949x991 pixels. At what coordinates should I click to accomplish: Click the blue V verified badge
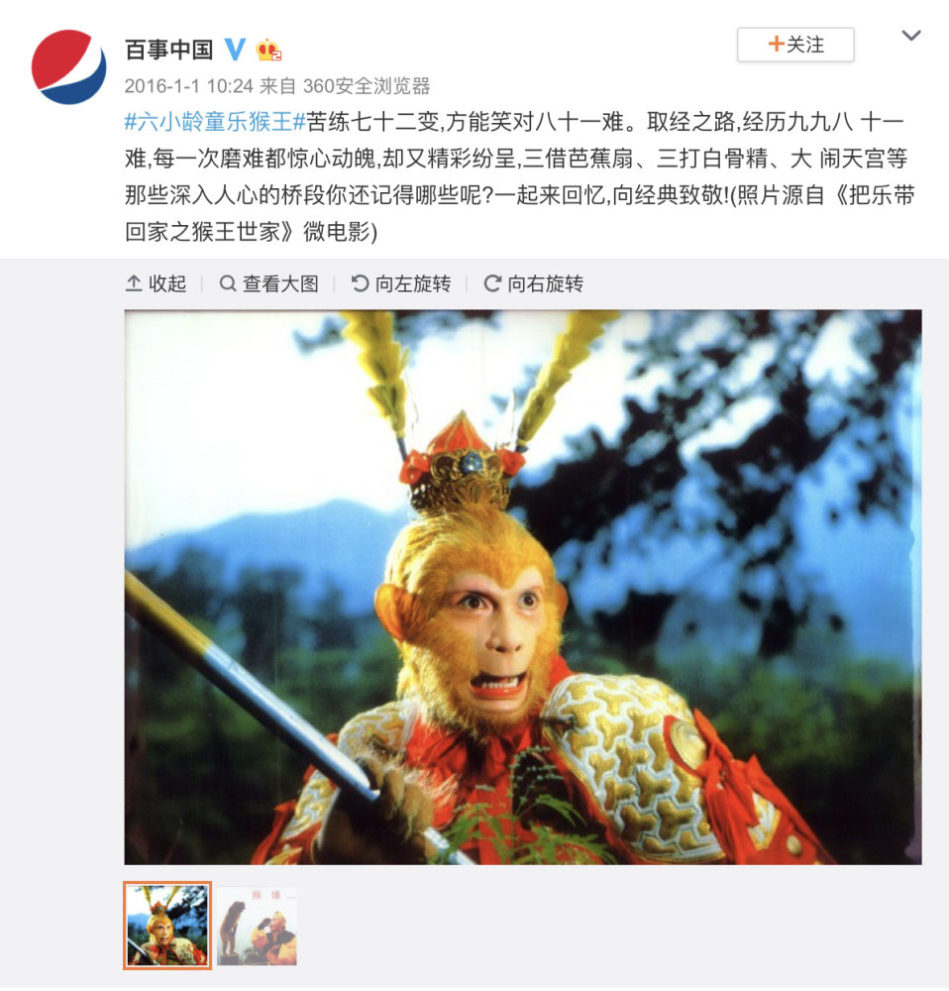coord(235,49)
